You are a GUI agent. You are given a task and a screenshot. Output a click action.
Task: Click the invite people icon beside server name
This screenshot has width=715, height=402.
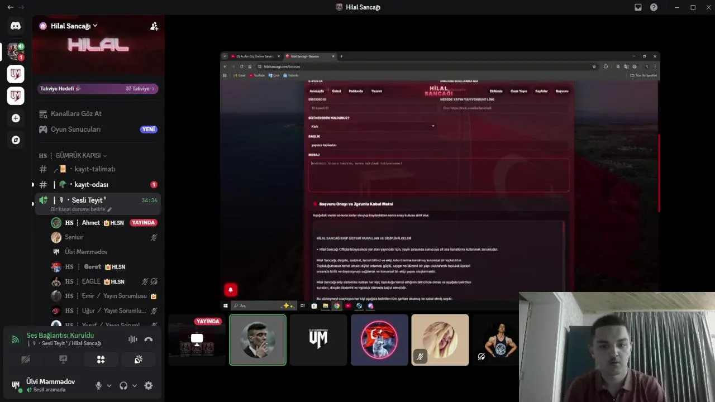(x=154, y=26)
